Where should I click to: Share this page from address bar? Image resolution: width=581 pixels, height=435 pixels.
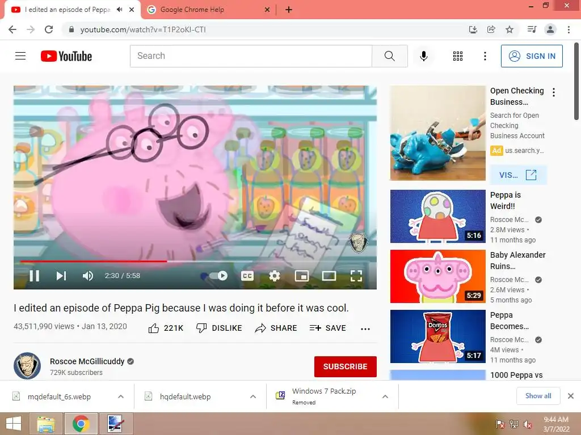(491, 29)
